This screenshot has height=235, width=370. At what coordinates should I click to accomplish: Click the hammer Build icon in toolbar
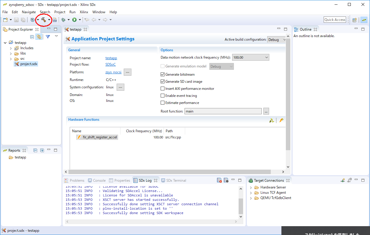43,20
